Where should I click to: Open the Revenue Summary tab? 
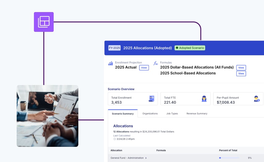[197, 113]
